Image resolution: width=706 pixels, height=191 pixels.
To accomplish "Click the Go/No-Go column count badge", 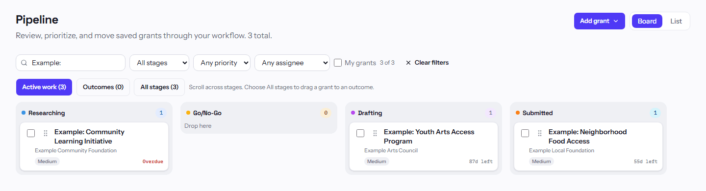I will click(x=326, y=113).
